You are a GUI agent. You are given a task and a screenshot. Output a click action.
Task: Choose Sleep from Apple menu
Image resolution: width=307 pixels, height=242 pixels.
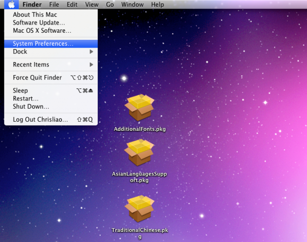point(51,90)
